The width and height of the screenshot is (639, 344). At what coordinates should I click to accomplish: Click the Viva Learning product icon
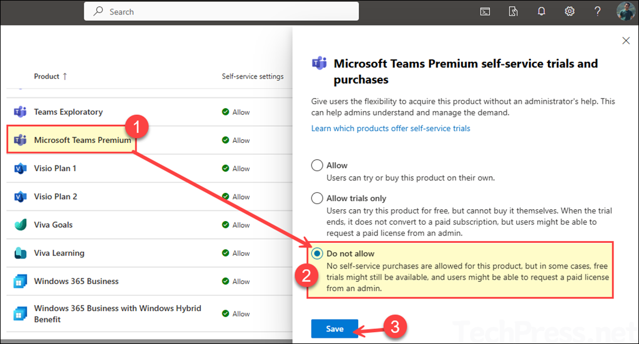click(20, 253)
